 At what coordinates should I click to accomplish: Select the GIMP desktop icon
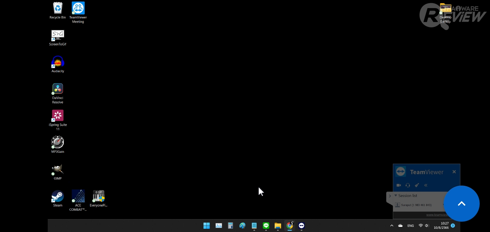pos(58,172)
